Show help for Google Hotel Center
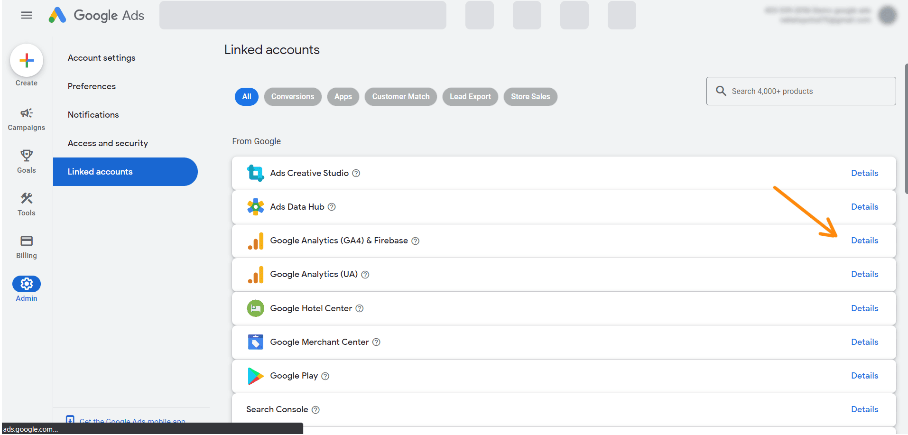 click(359, 308)
